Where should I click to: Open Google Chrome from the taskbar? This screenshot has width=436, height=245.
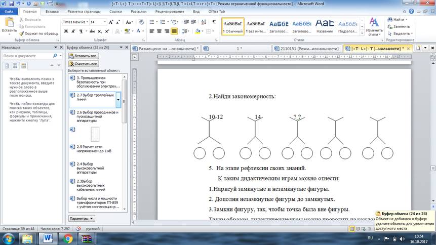68,238
